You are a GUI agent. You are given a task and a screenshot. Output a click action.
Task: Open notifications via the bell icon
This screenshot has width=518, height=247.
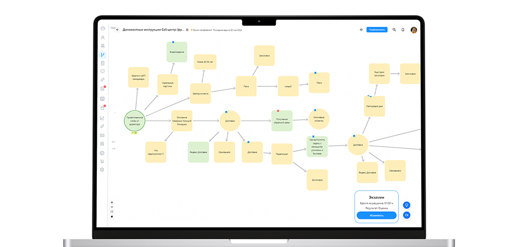[403, 30]
